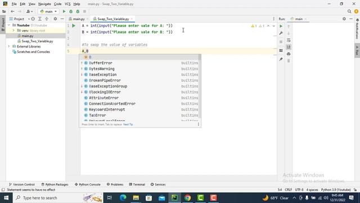Click Restore Layout icon in the Run panel
360x203 pixels.
coord(281,50)
